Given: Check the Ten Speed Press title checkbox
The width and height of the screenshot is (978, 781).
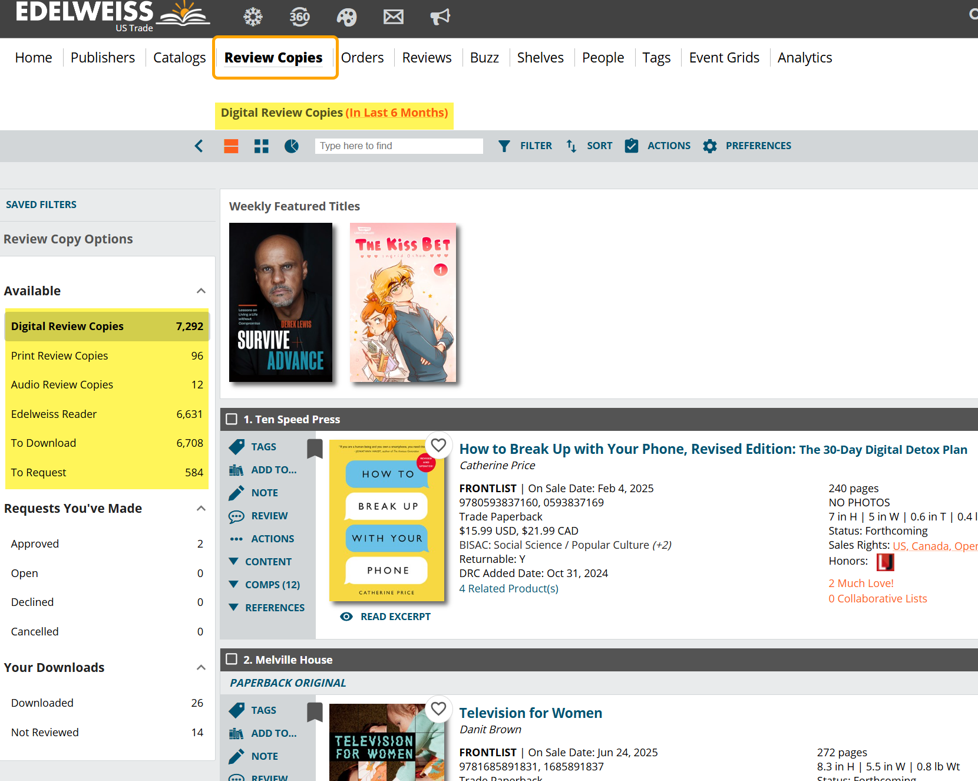Looking at the screenshot, I should (x=232, y=419).
